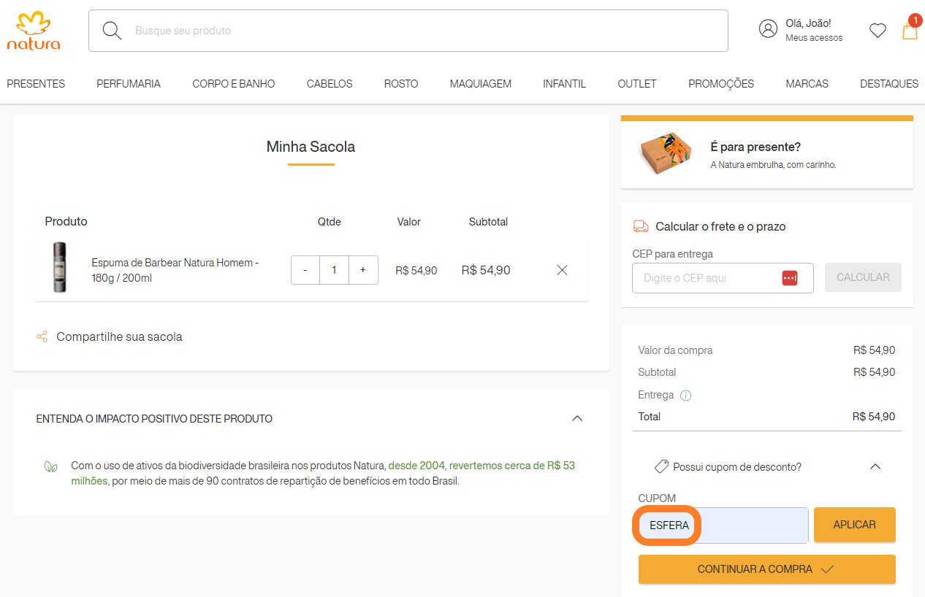
Task: Click the quantity value field
Action: point(335,270)
